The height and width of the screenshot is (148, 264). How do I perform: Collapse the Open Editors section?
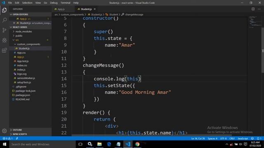[x=30, y=14]
